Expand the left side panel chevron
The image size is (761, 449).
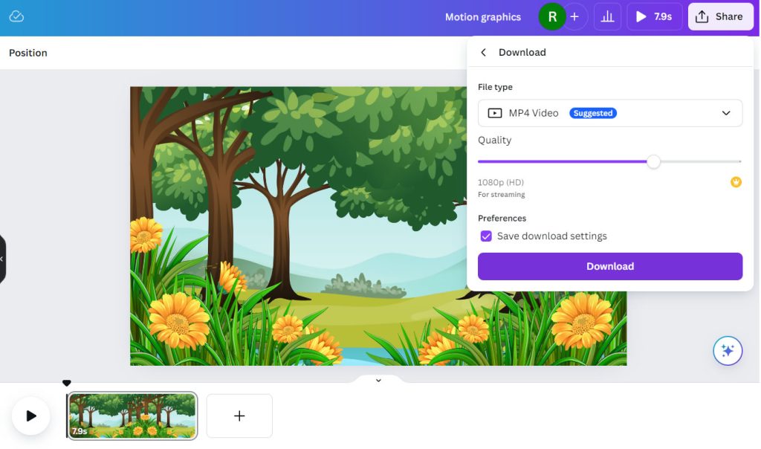pos(3,259)
